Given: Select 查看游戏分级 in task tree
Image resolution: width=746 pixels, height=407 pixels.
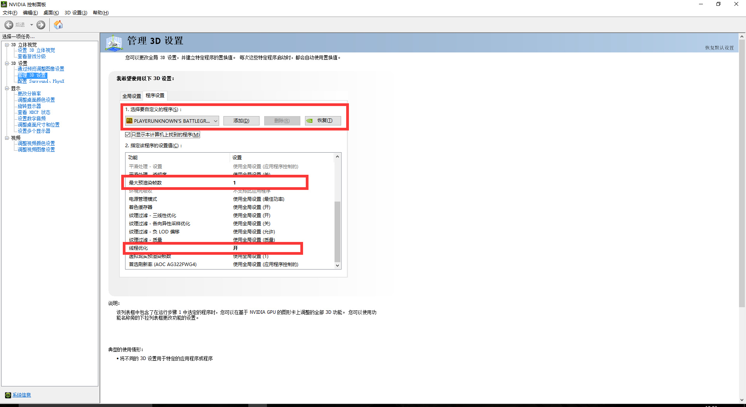Looking at the screenshot, I should (x=32, y=57).
